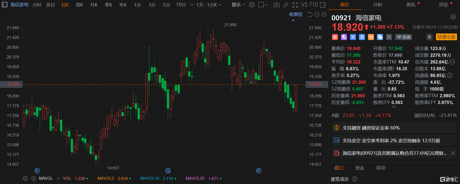Switch to 5分 minute chart
Viewport: 460px width, 184px height.
pyautogui.click(x=166, y=5)
